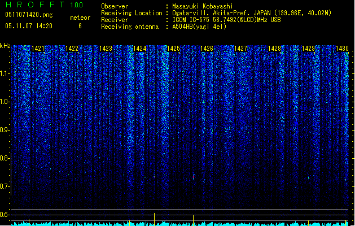Click the 1.1 kHz frequency label
Viewport: 355px width, 226px height.
pos(5,73)
